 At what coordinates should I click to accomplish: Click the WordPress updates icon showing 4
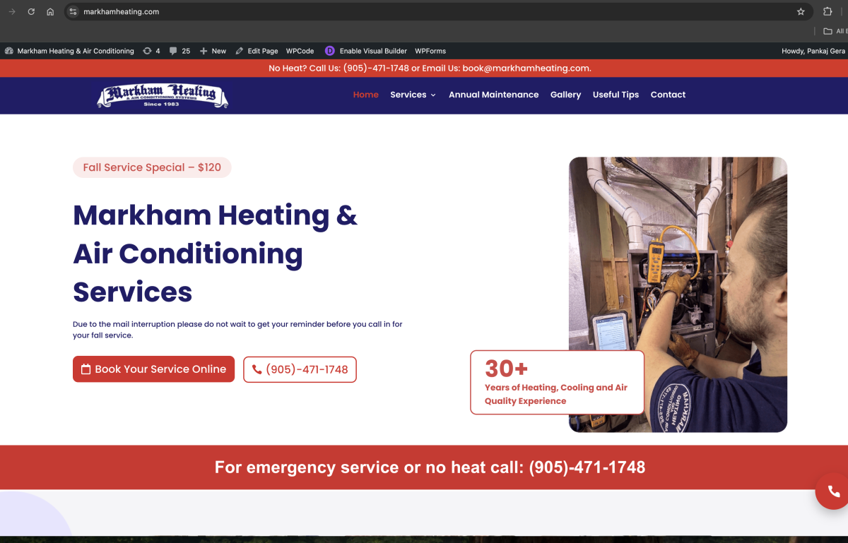point(147,51)
